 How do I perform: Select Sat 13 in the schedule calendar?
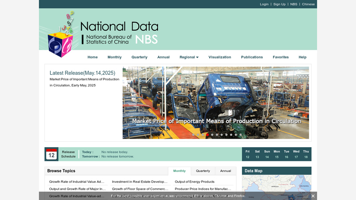click(x=257, y=154)
